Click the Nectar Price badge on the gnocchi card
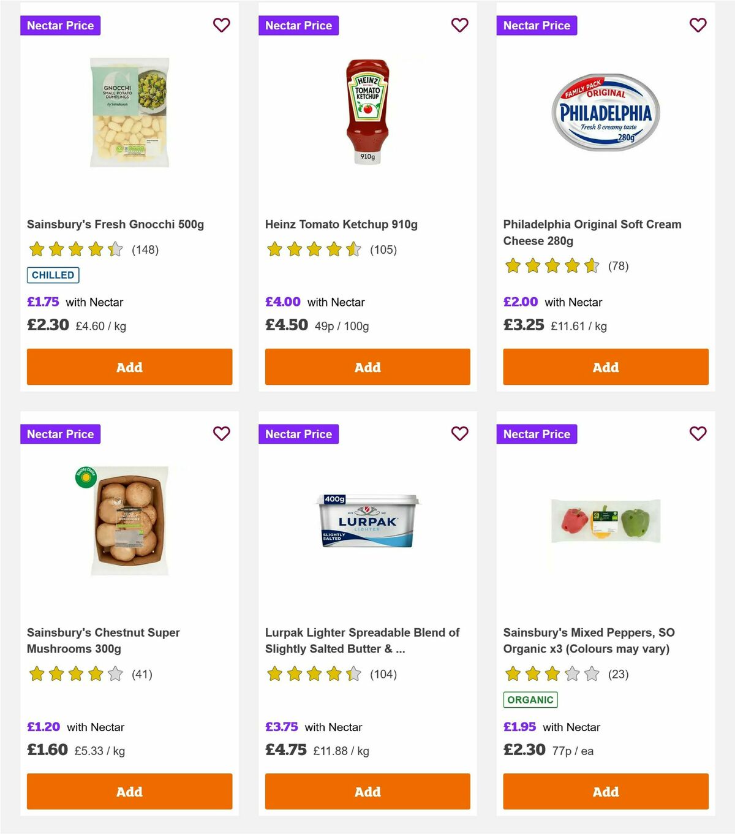Screen dimensions: 735x834 [x=61, y=25]
